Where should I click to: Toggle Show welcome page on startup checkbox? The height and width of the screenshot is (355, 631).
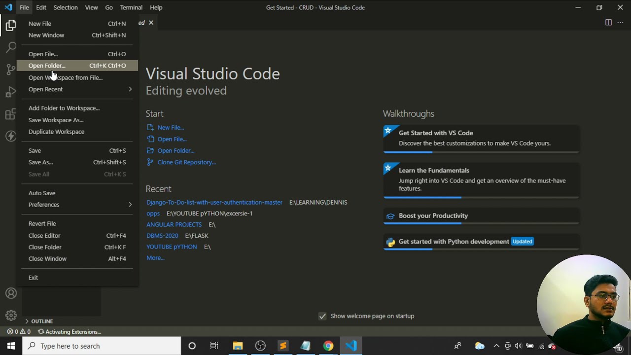click(322, 316)
